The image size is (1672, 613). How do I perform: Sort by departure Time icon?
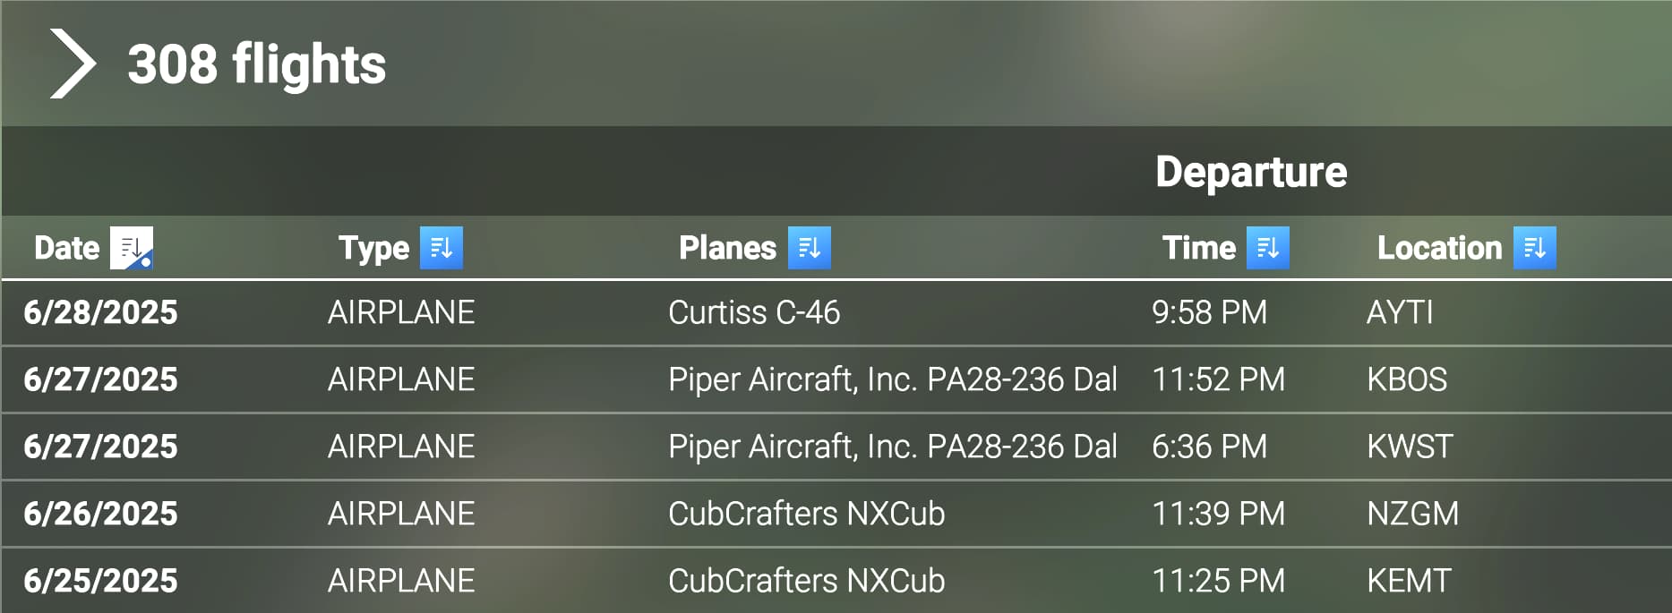click(x=1268, y=248)
